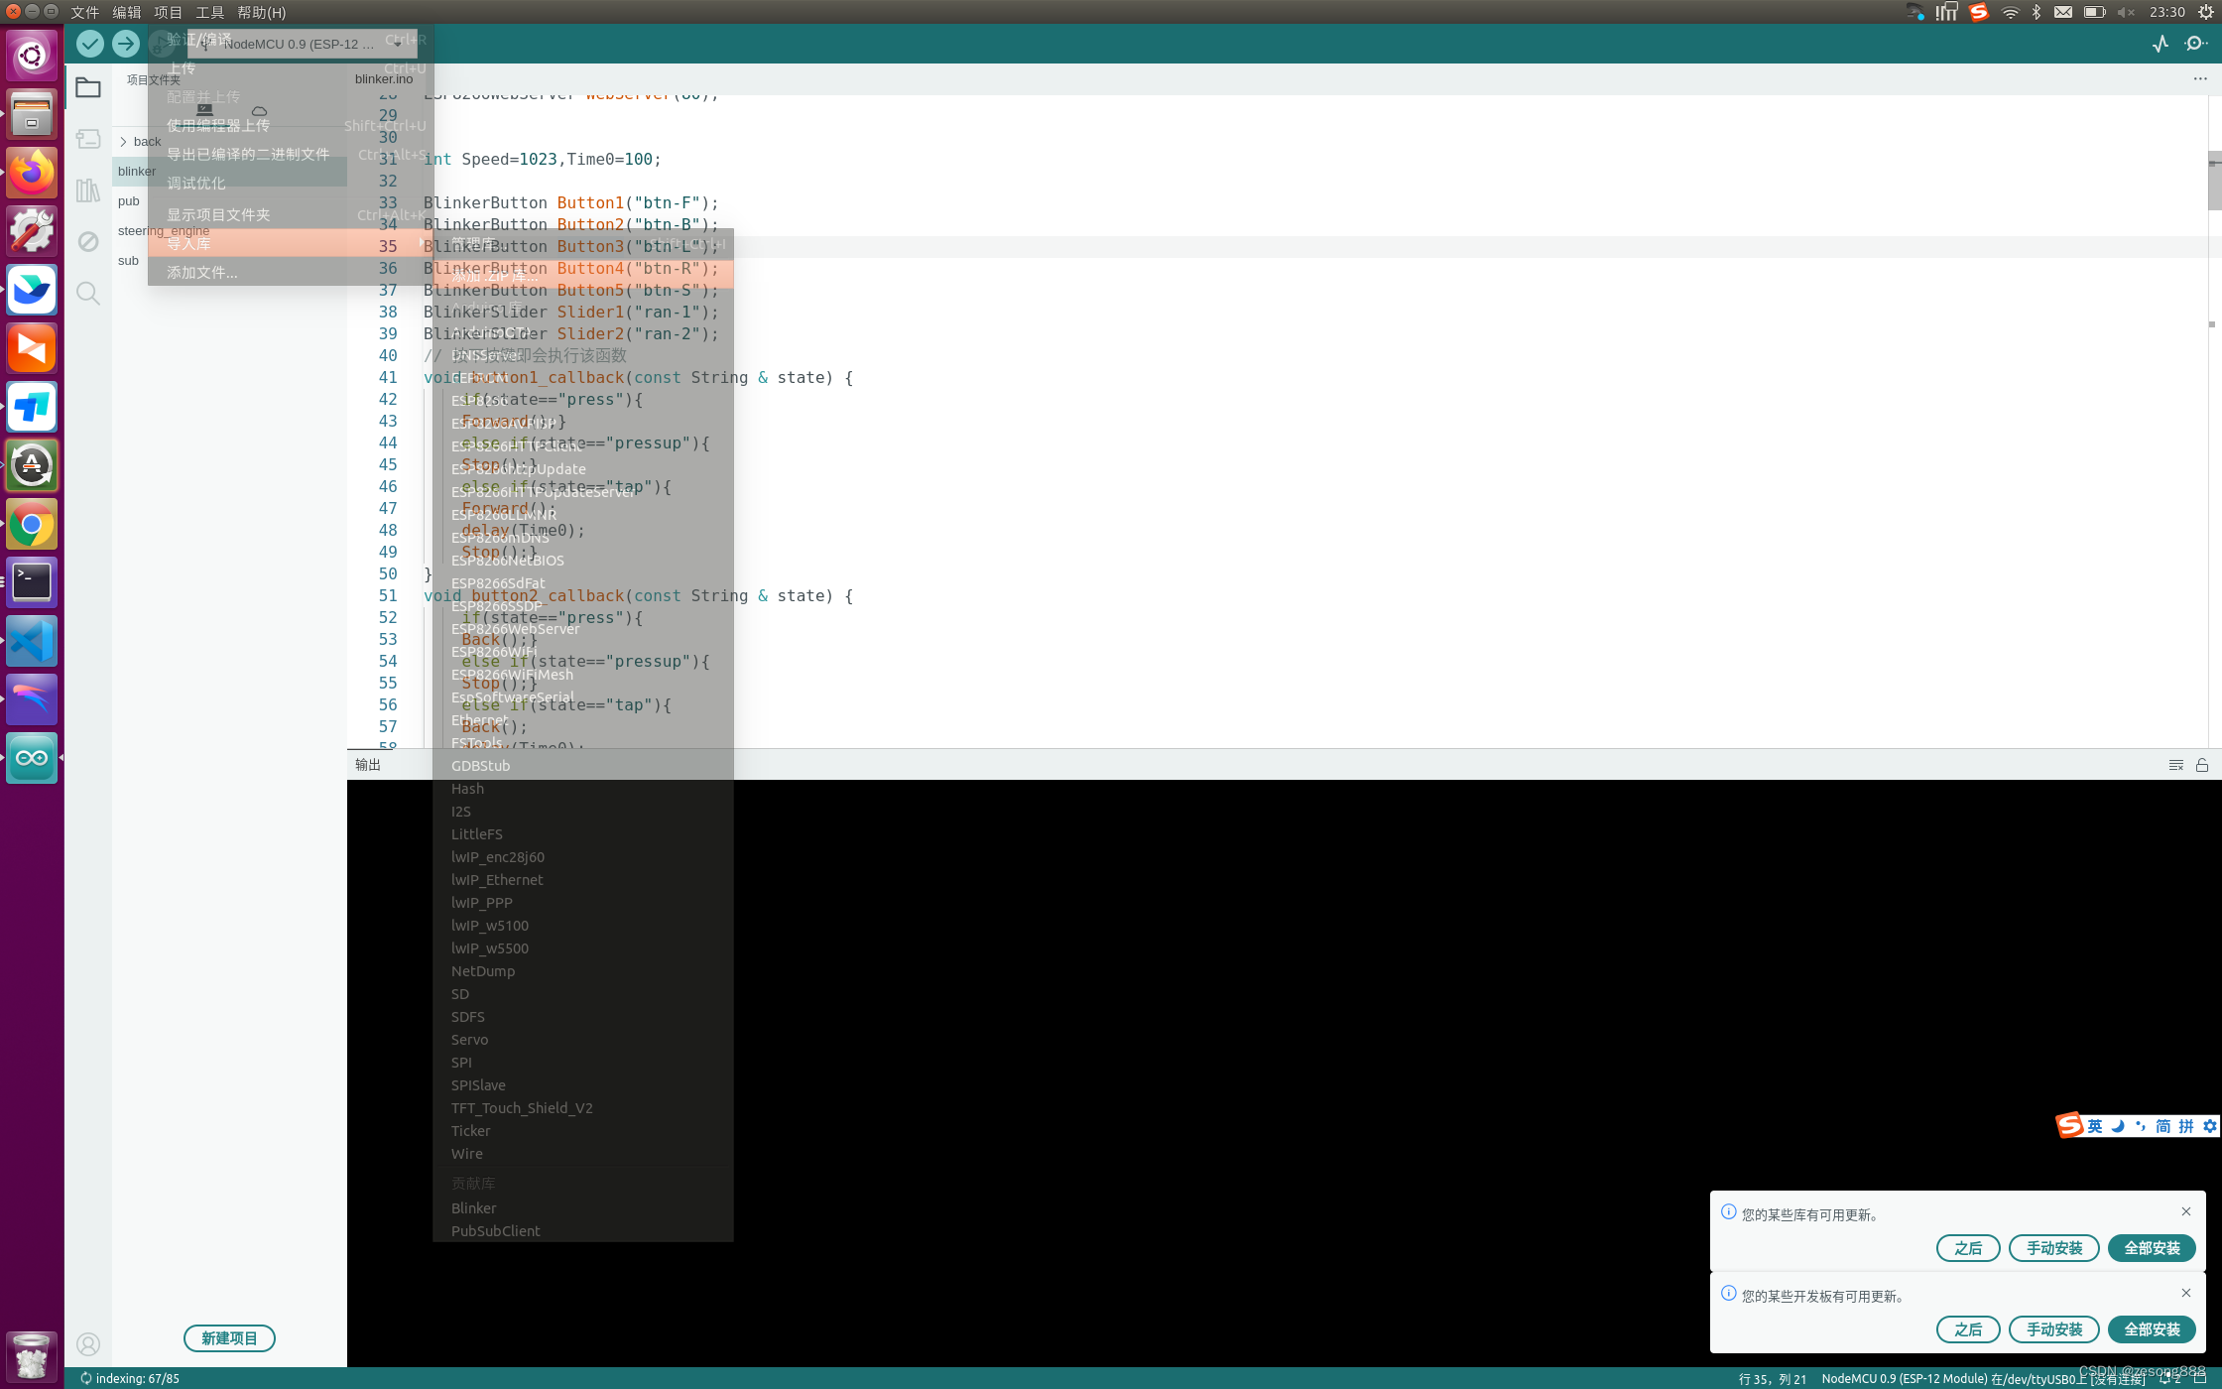The height and width of the screenshot is (1389, 2222).
Task: Choose SPISlave library in submenu
Action: tap(583, 1085)
